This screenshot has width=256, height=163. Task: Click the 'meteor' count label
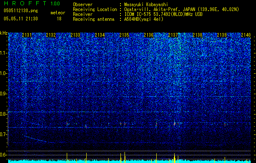click(x=58, y=13)
